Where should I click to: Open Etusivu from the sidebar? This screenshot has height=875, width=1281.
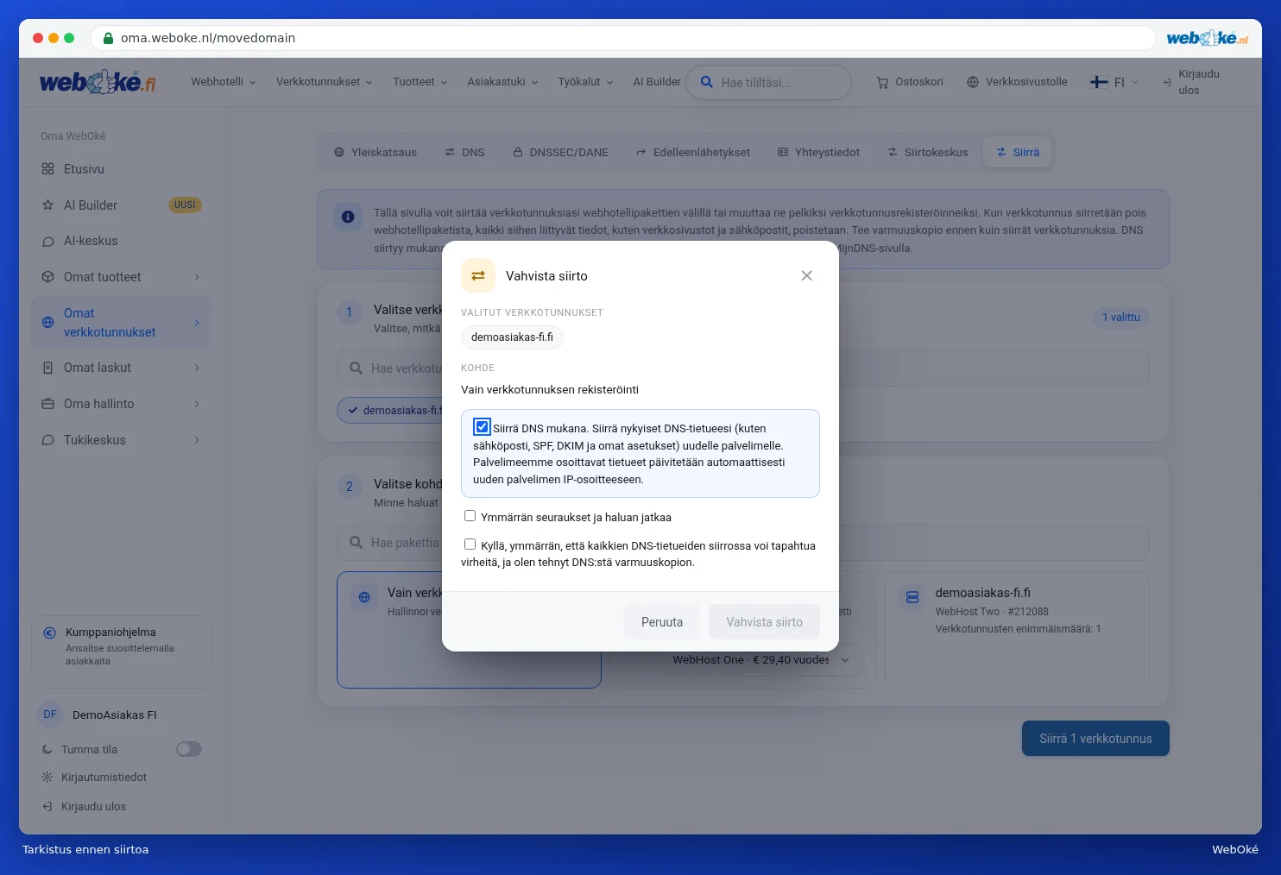(121, 169)
